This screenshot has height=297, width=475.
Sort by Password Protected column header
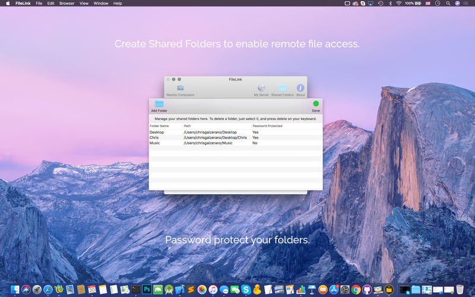267,126
